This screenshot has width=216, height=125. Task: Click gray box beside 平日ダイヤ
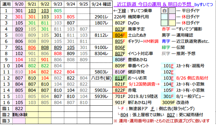tap(172, 11)
